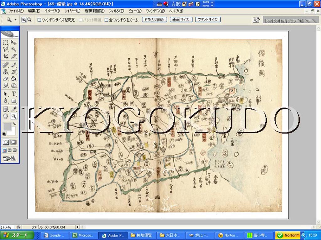
Task: Open the フィルタ menu
Action: coord(116,11)
